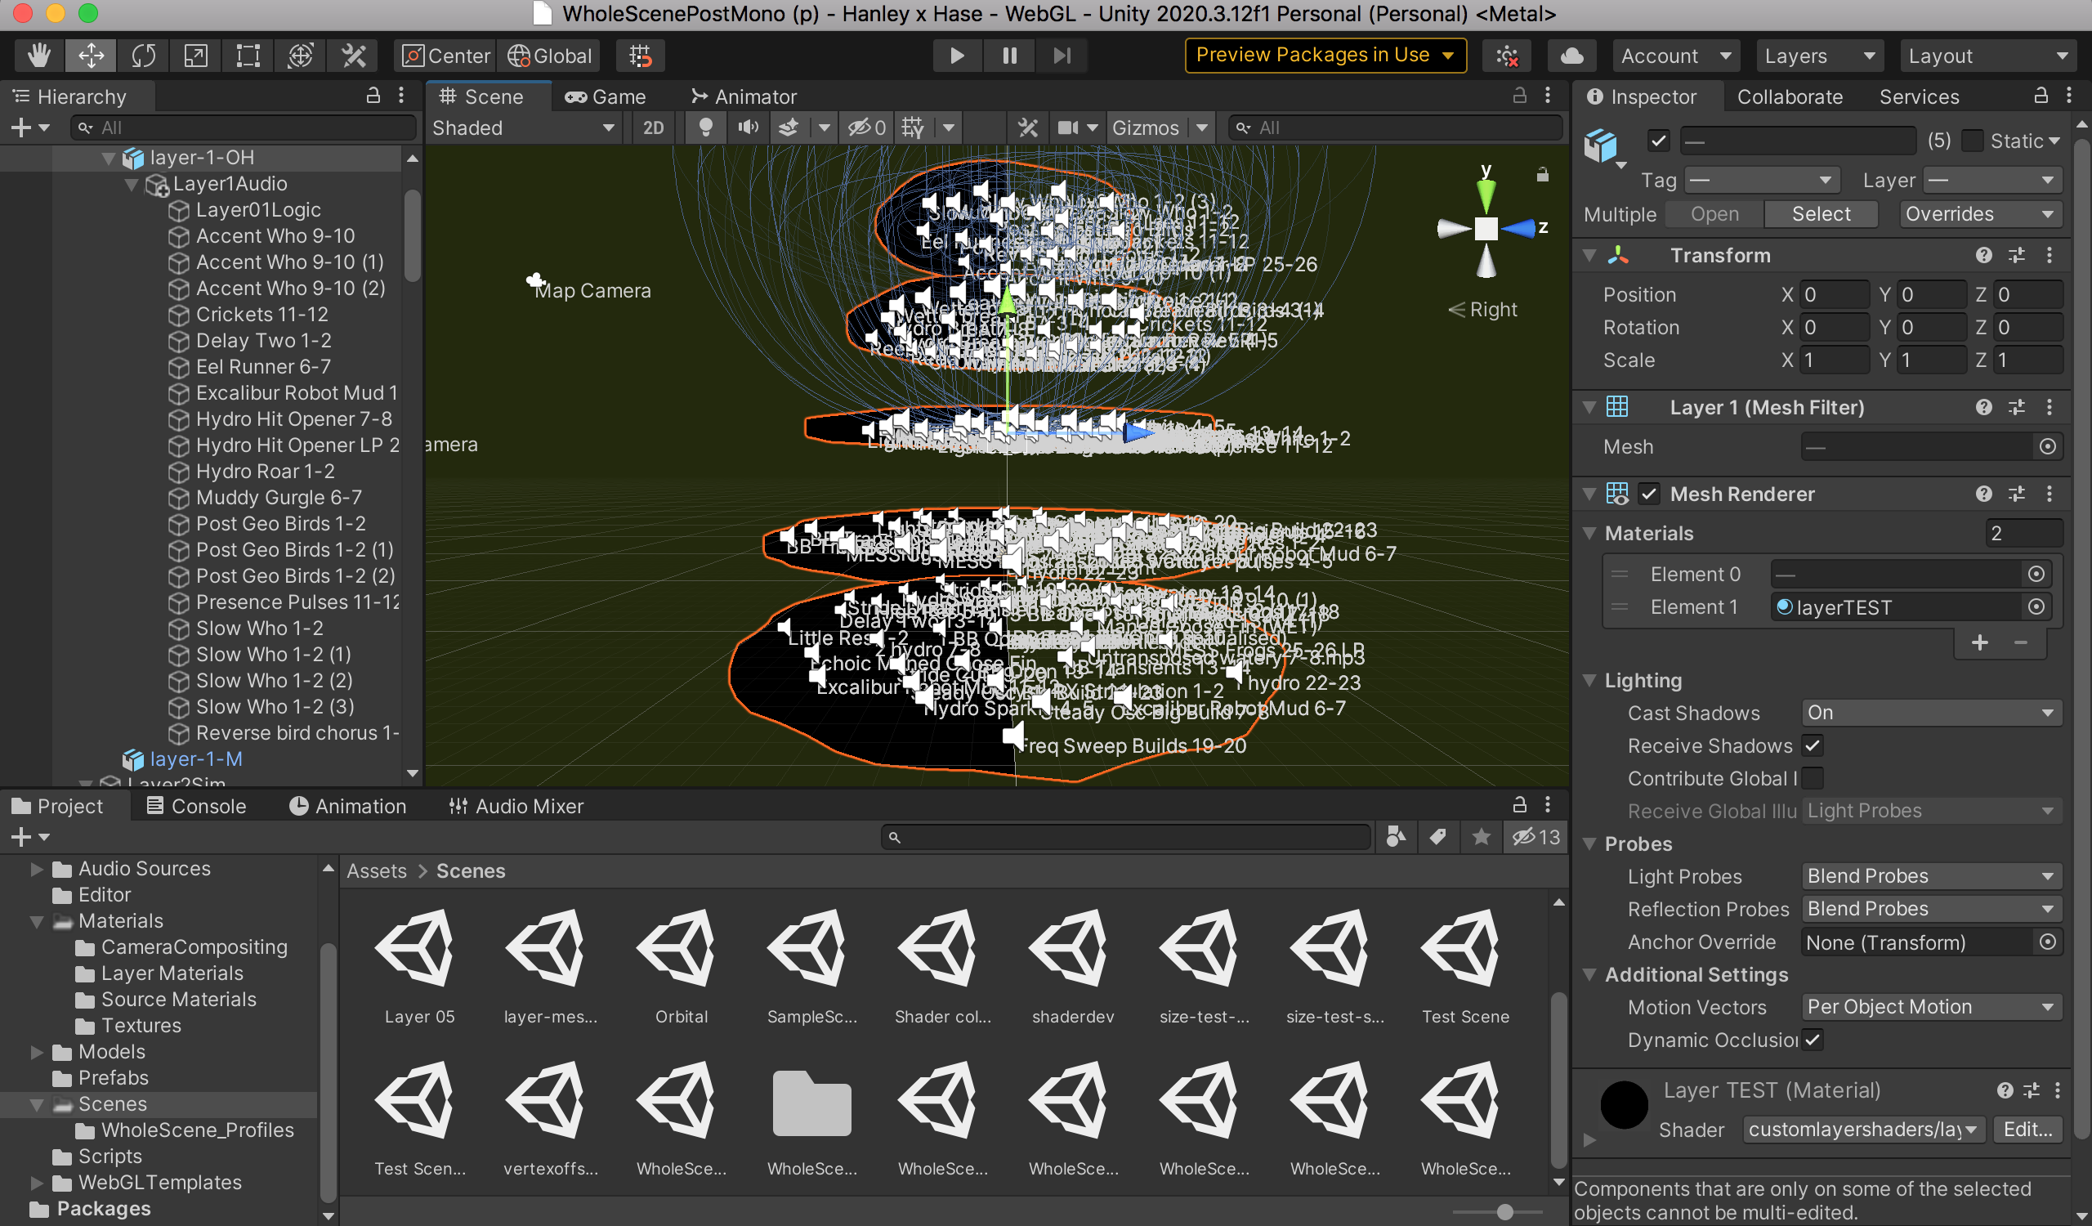Click Edit button next to shader
Image resolution: width=2092 pixels, height=1226 pixels.
(2027, 1130)
